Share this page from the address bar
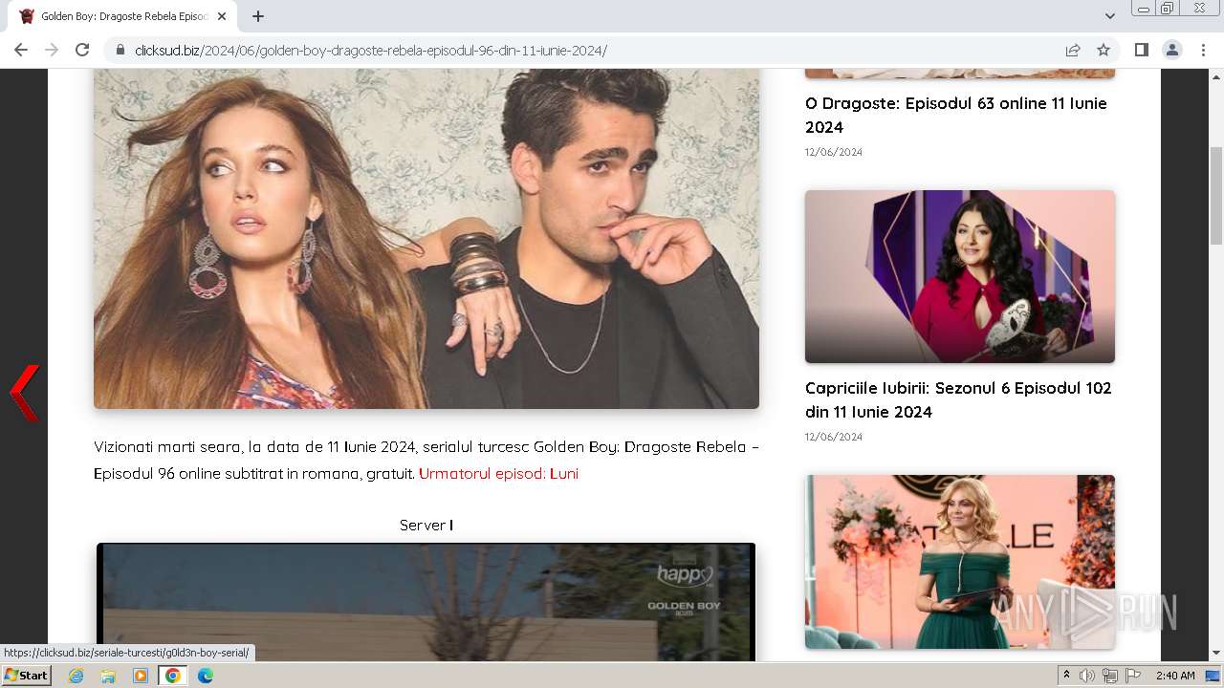Screen dimensions: 1224x688 (x=1073, y=50)
